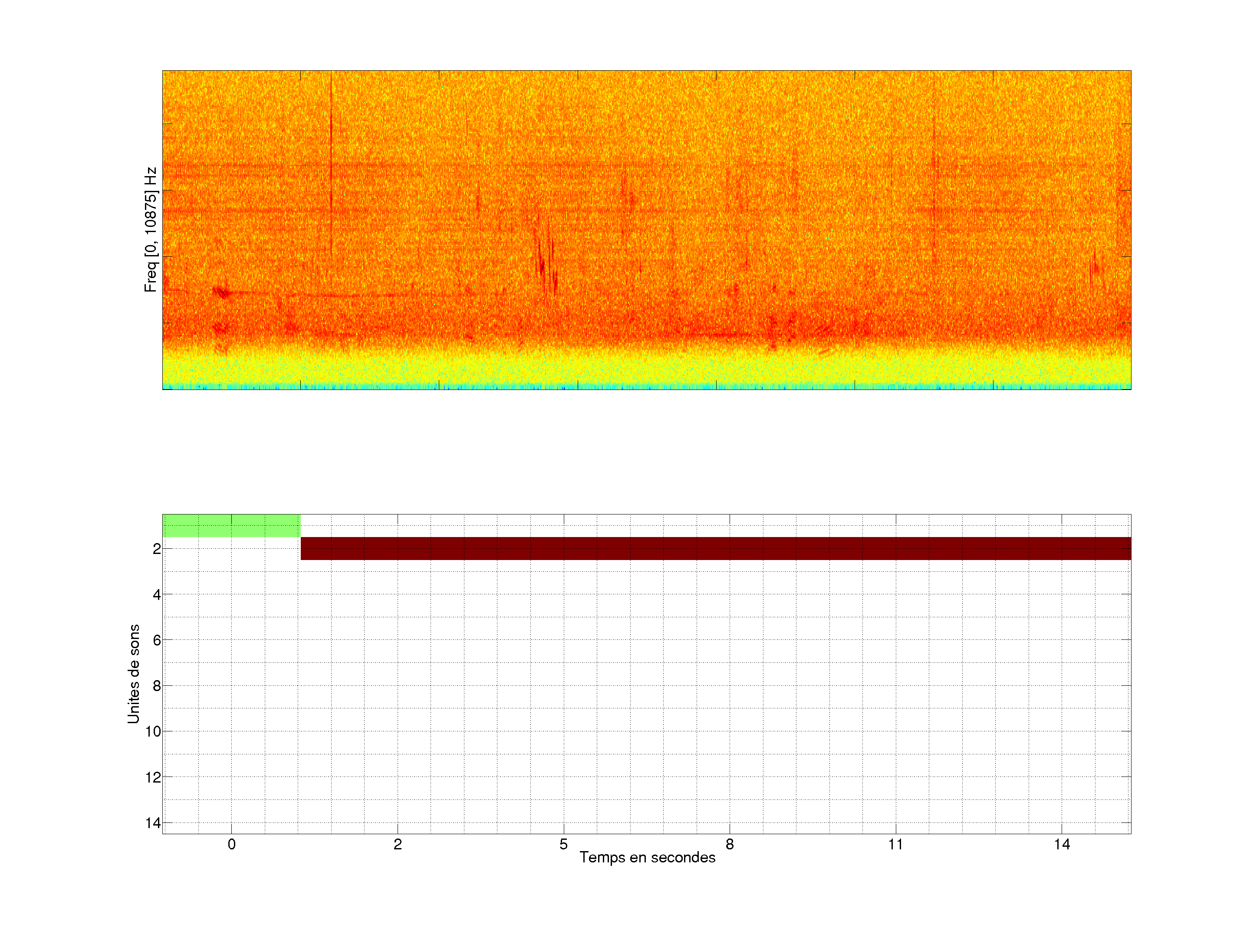
Task: Click the 'Unites de sons' axis label
Action: [x=133, y=674]
